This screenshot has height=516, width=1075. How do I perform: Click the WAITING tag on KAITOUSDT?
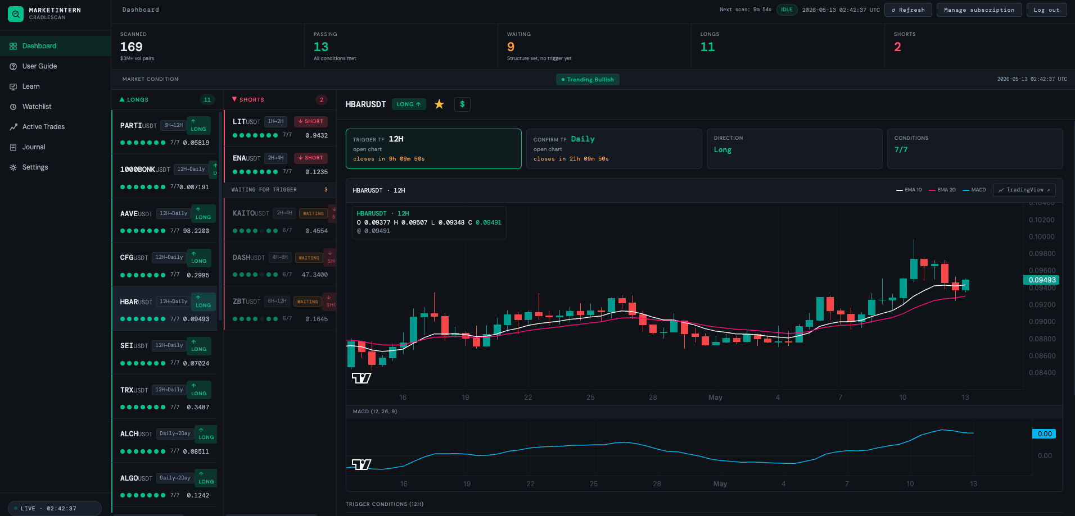(313, 213)
